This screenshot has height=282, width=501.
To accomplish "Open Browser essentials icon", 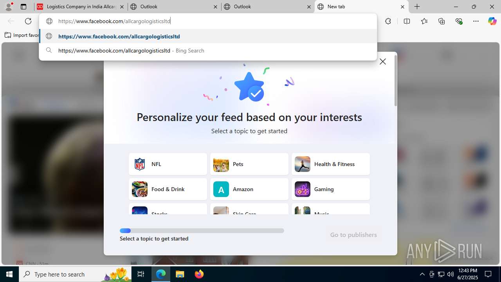I will pyautogui.click(x=459, y=21).
